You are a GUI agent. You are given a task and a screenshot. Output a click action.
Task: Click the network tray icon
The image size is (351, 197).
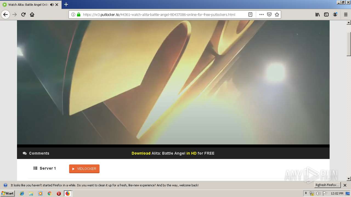coord(312,193)
